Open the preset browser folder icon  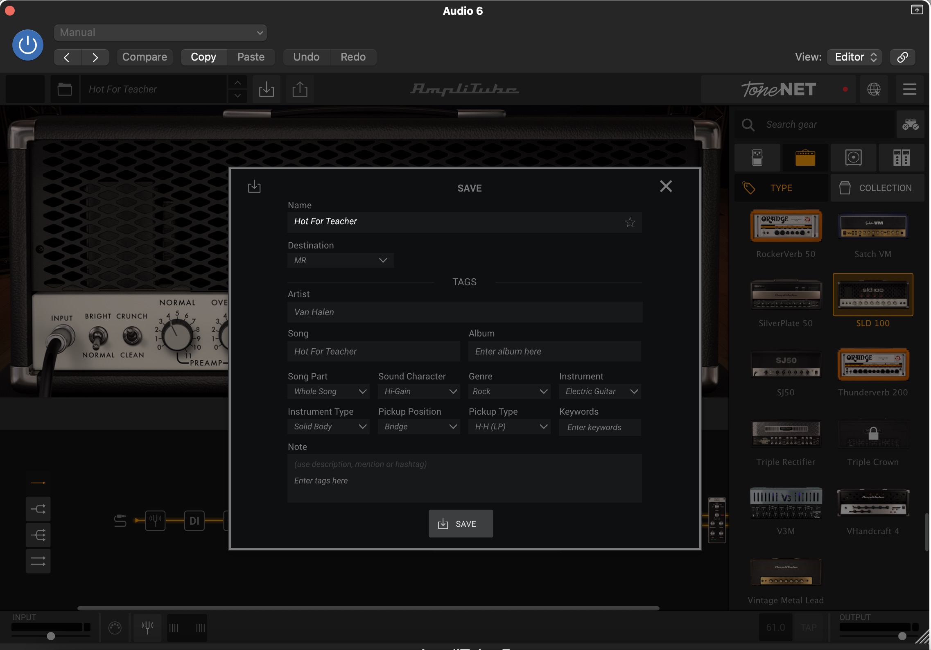[65, 89]
